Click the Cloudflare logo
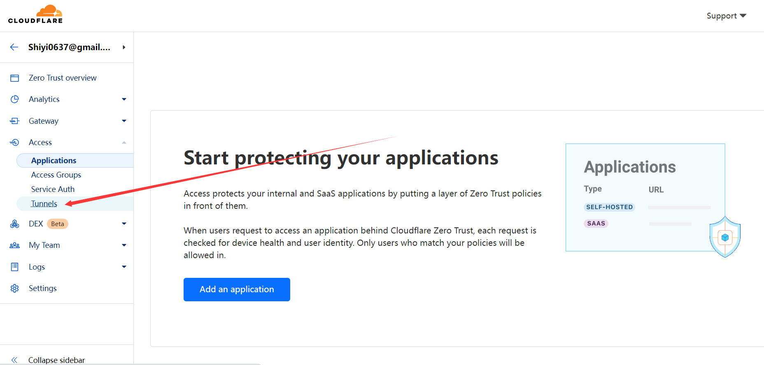764x365 pixels. click(x=35, y=14)
